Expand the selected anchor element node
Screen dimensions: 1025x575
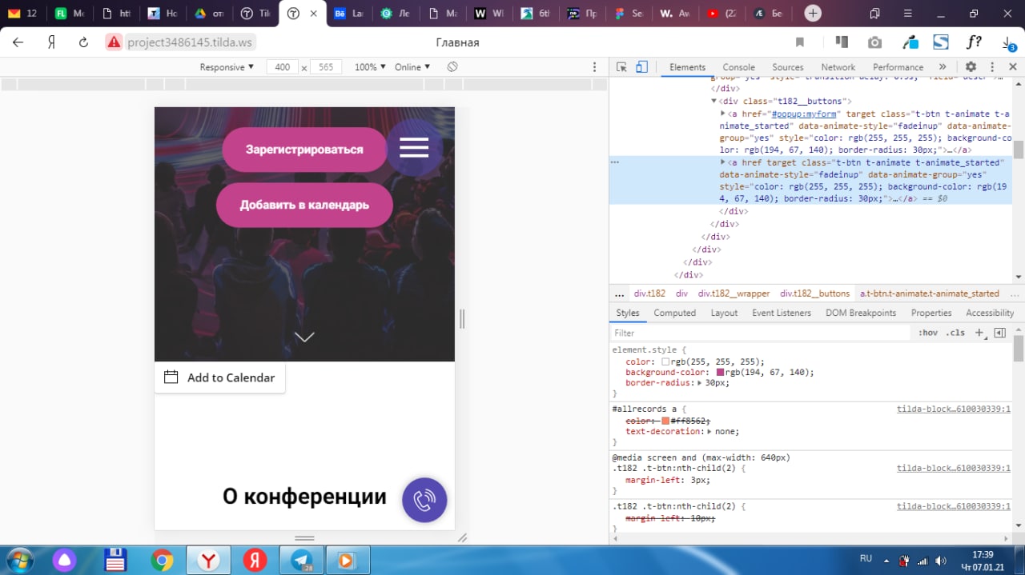pyautogui.click(x=723, y=162)
